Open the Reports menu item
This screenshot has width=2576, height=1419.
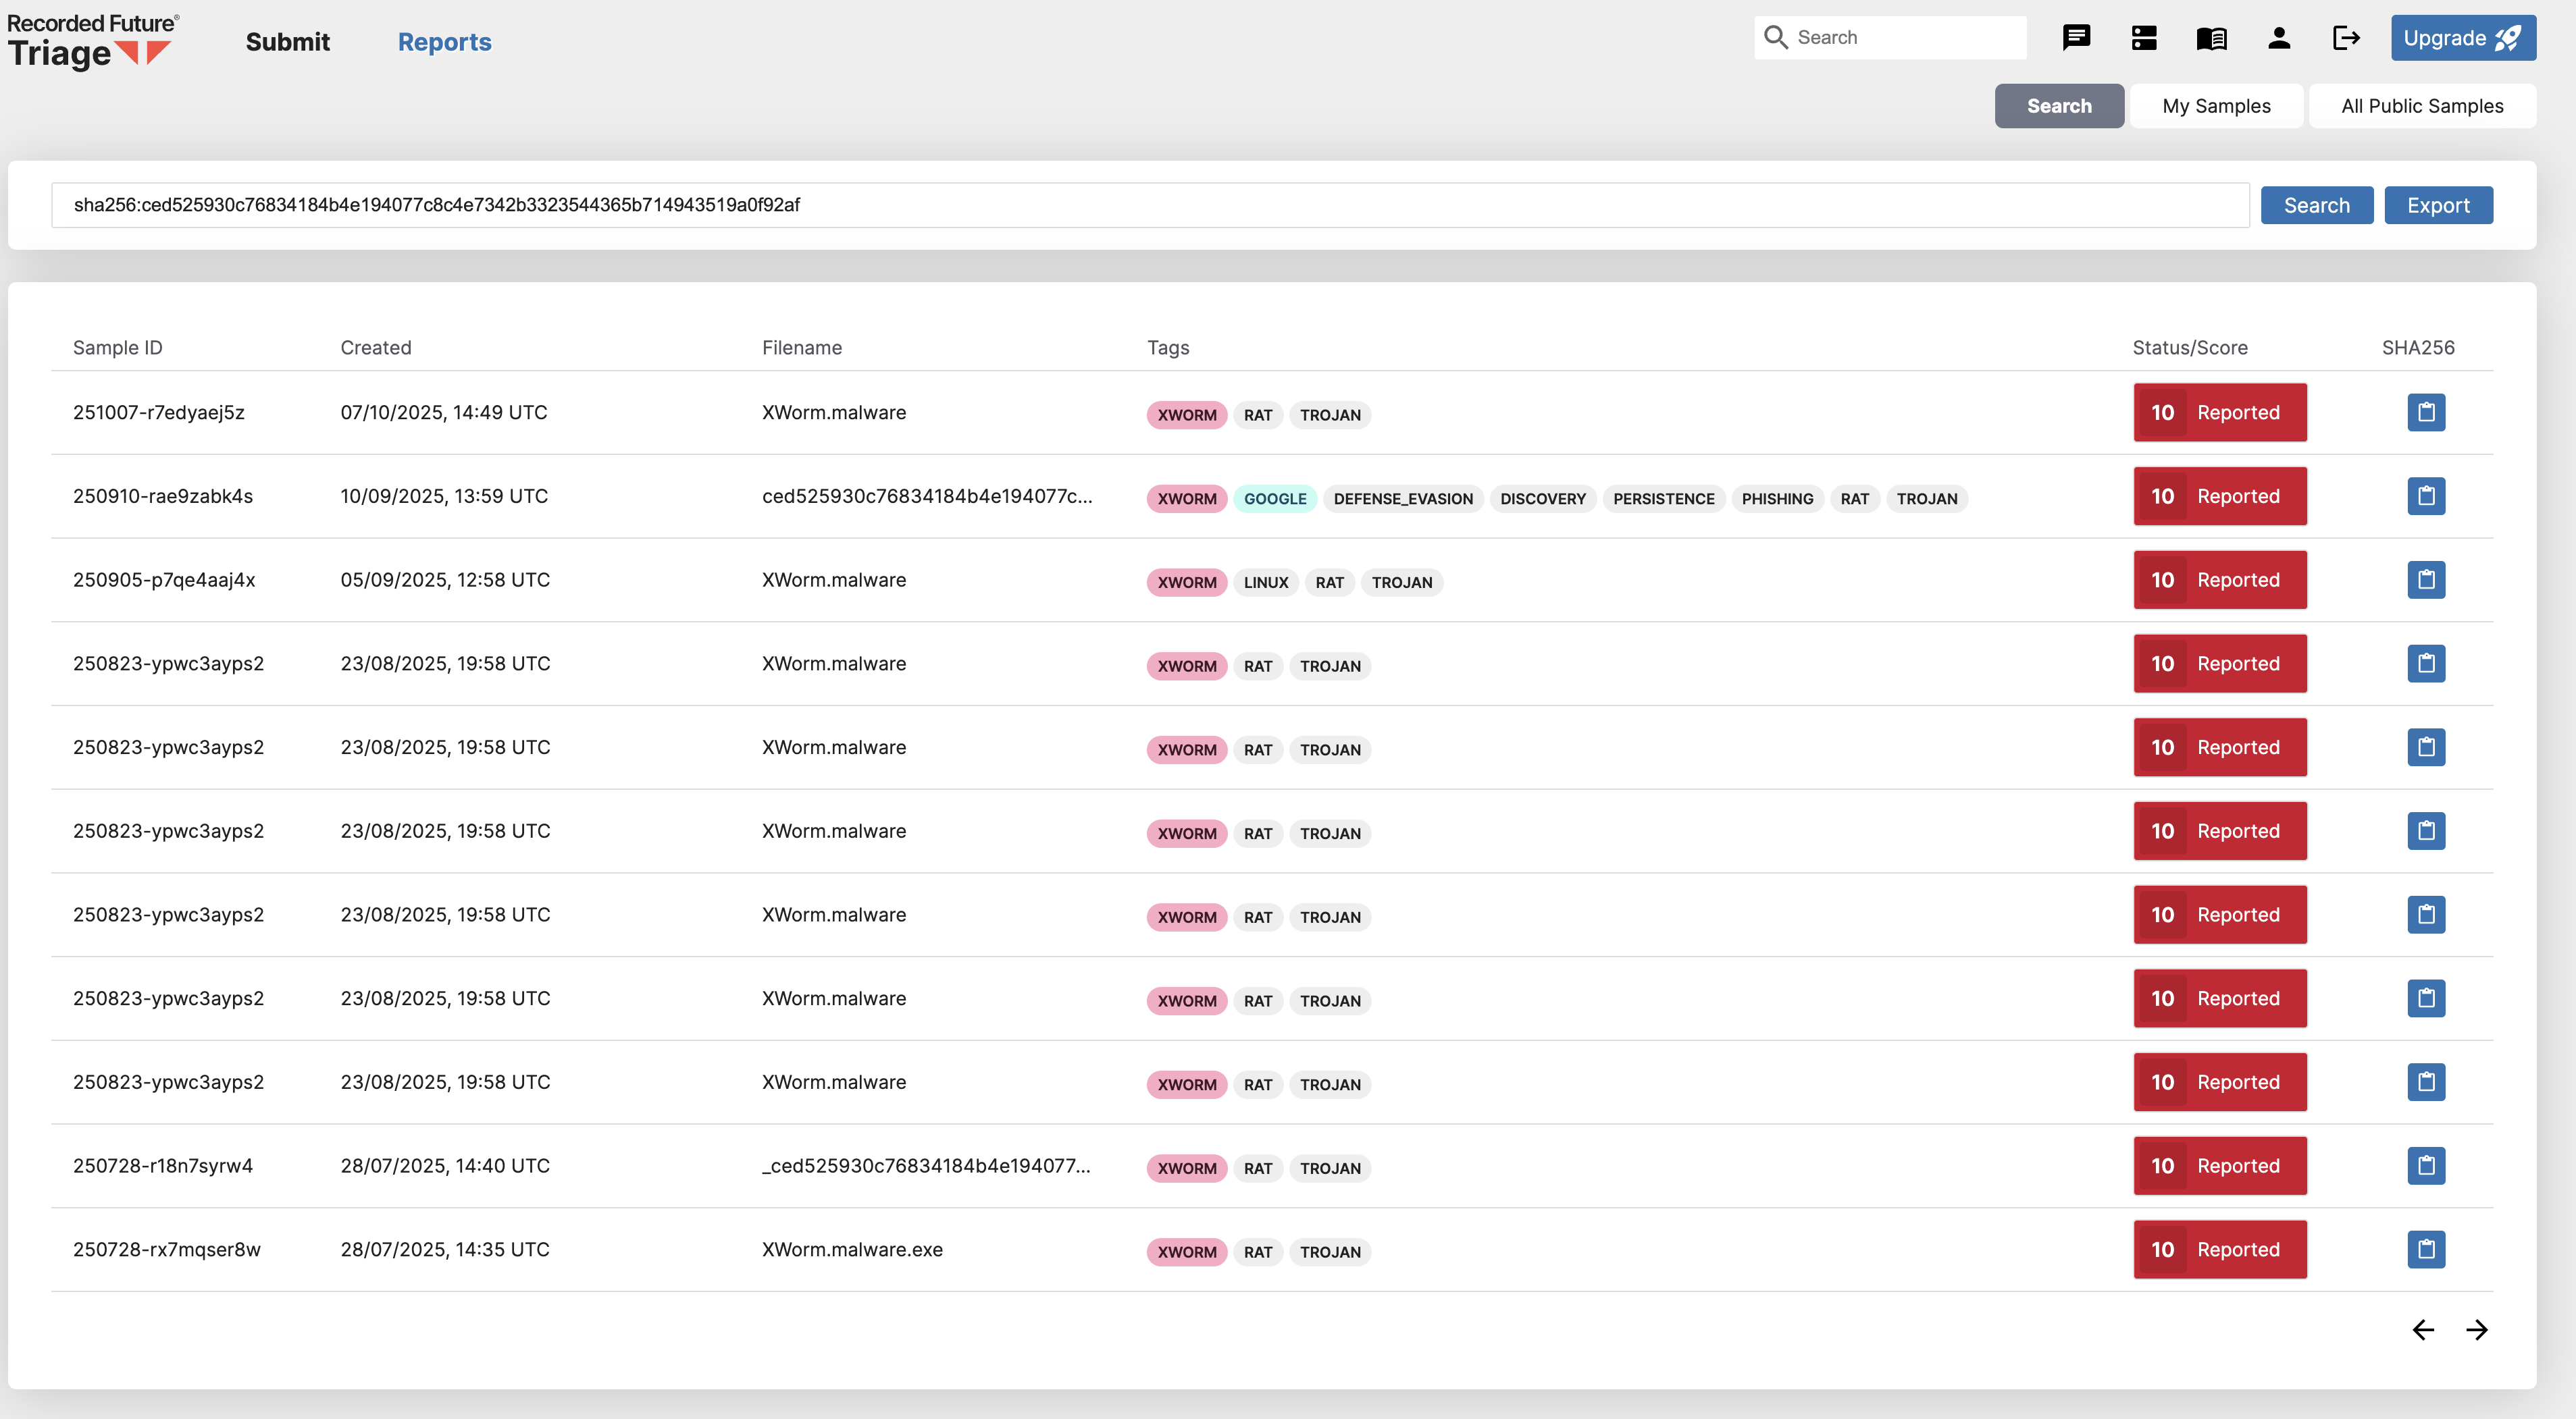444,42
